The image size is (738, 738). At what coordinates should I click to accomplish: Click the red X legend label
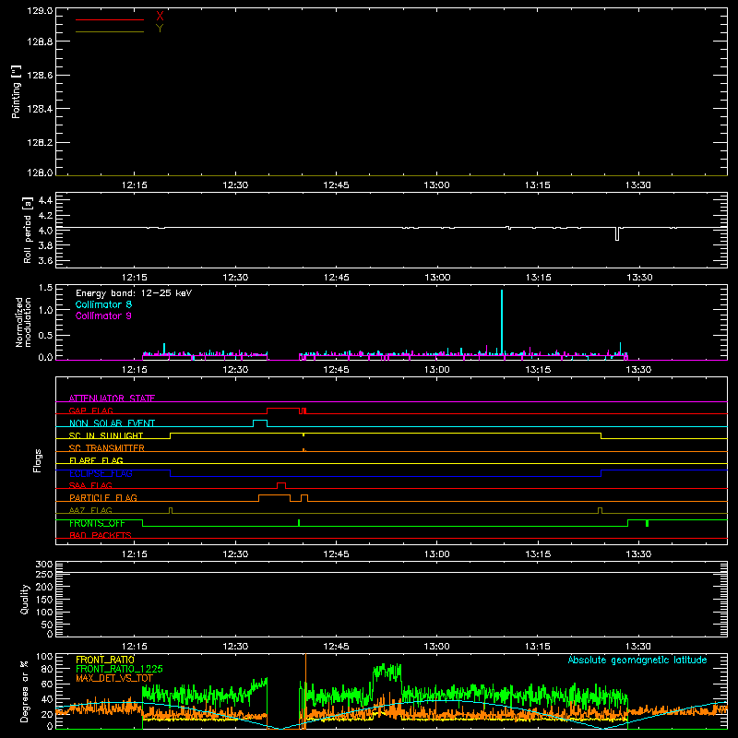pyautogui.click(x=160, y=17)
